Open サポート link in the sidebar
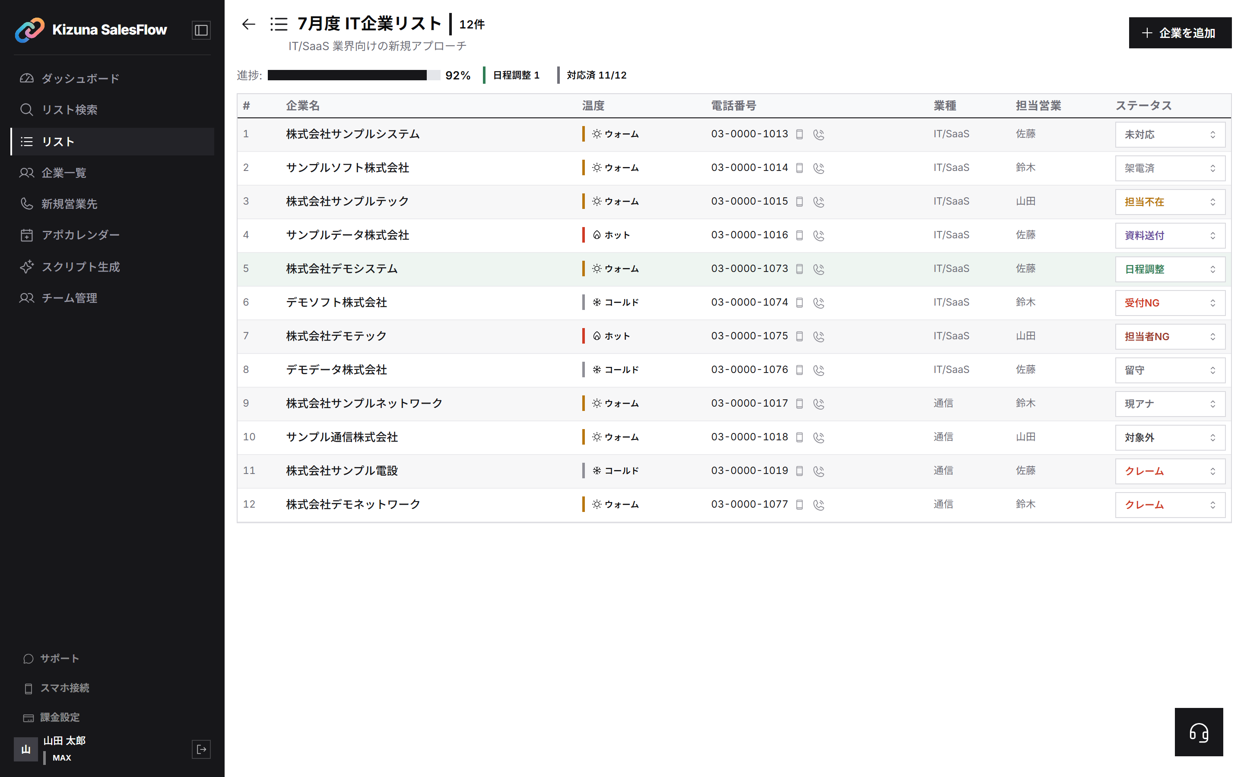This screenshot has width=1244, height=777. [x=51, y=658]
